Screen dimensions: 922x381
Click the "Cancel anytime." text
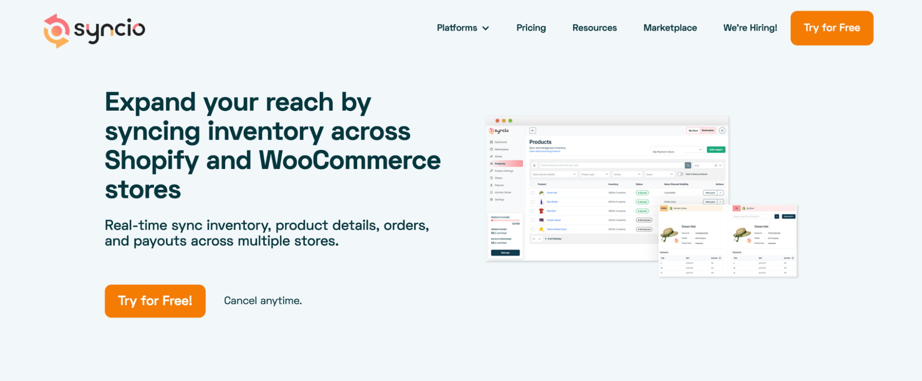click(263, 301)
